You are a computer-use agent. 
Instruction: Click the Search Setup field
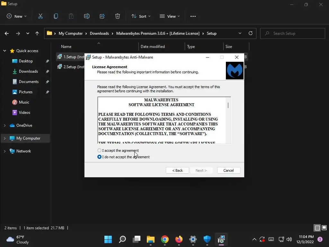292,33
